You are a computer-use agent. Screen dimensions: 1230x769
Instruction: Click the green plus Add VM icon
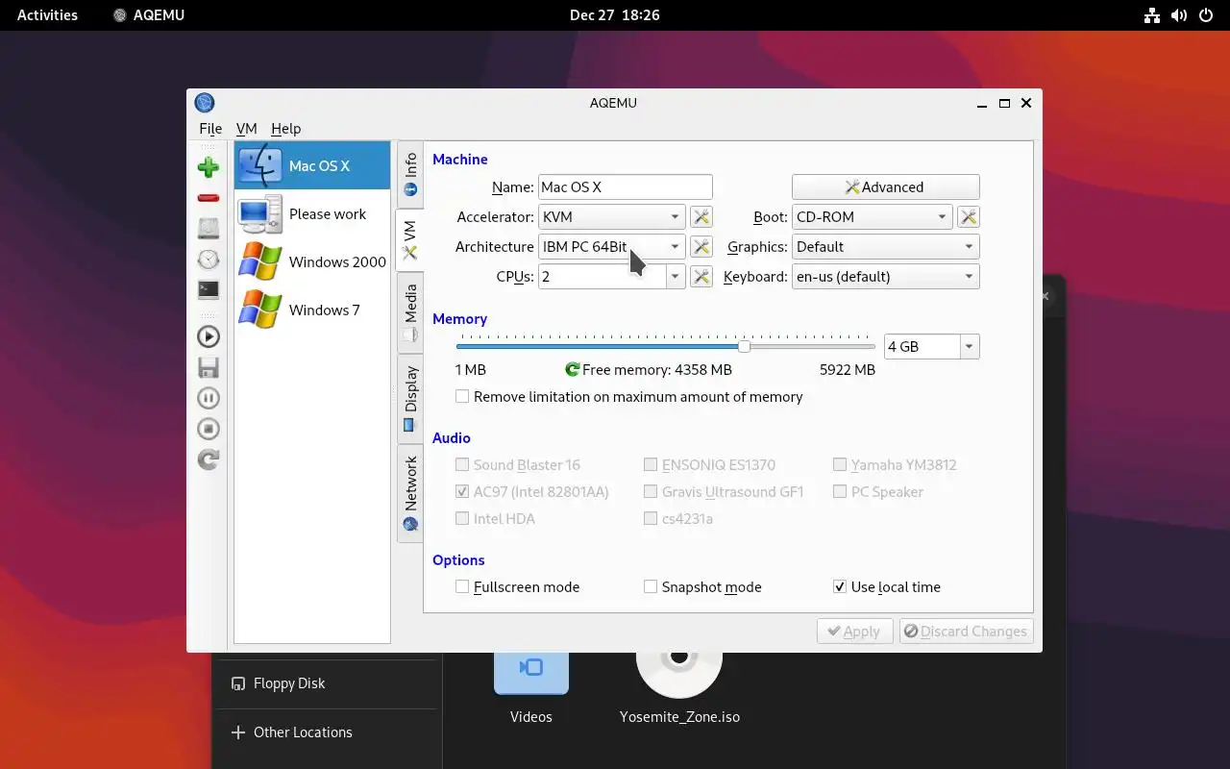pyautogui.click(x=209, y=167)
